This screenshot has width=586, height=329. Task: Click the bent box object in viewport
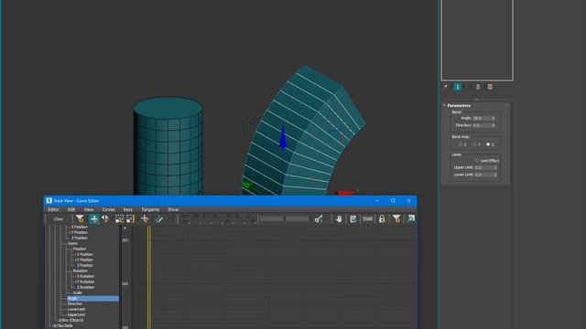(303, 131)
